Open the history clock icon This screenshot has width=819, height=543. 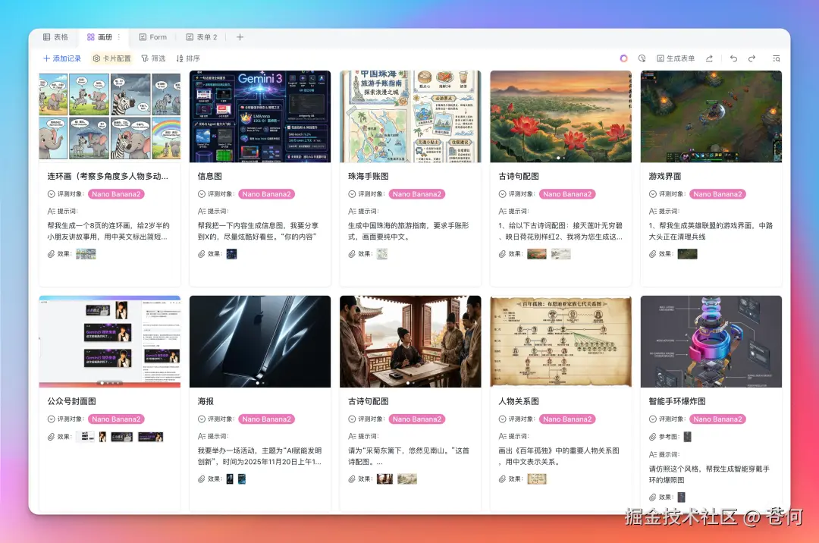pyautogui.click(x=641, y=58)
